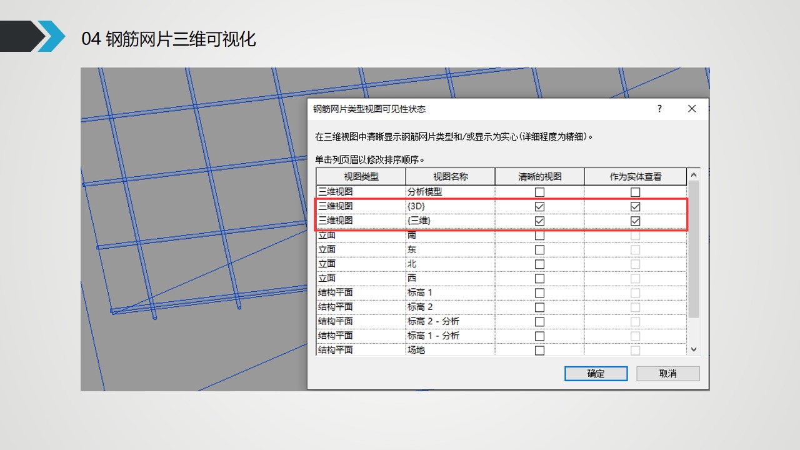
Task: Select the 分析模型 view name cell
Action: click(451, 192)
